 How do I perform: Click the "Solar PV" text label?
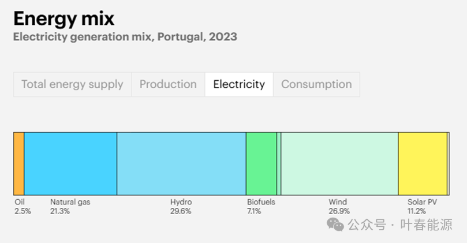(422, 202)
